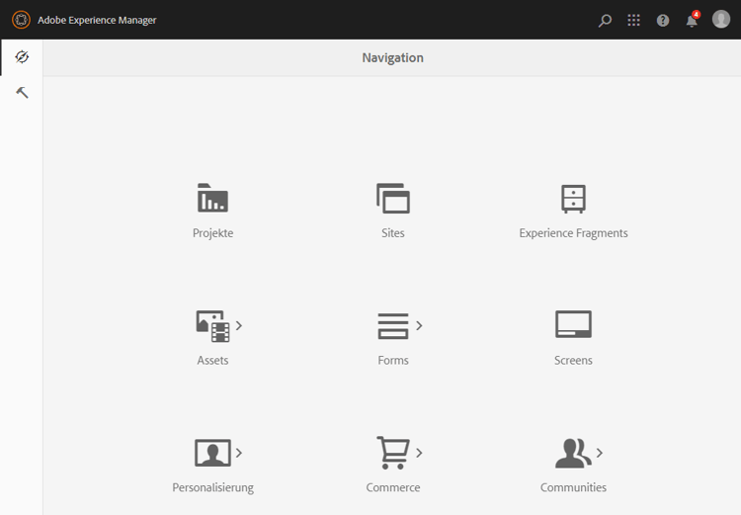Viewport: 741px width, 515px height.
Task: Click the Navigation heading text
Action: coord(392,57)
